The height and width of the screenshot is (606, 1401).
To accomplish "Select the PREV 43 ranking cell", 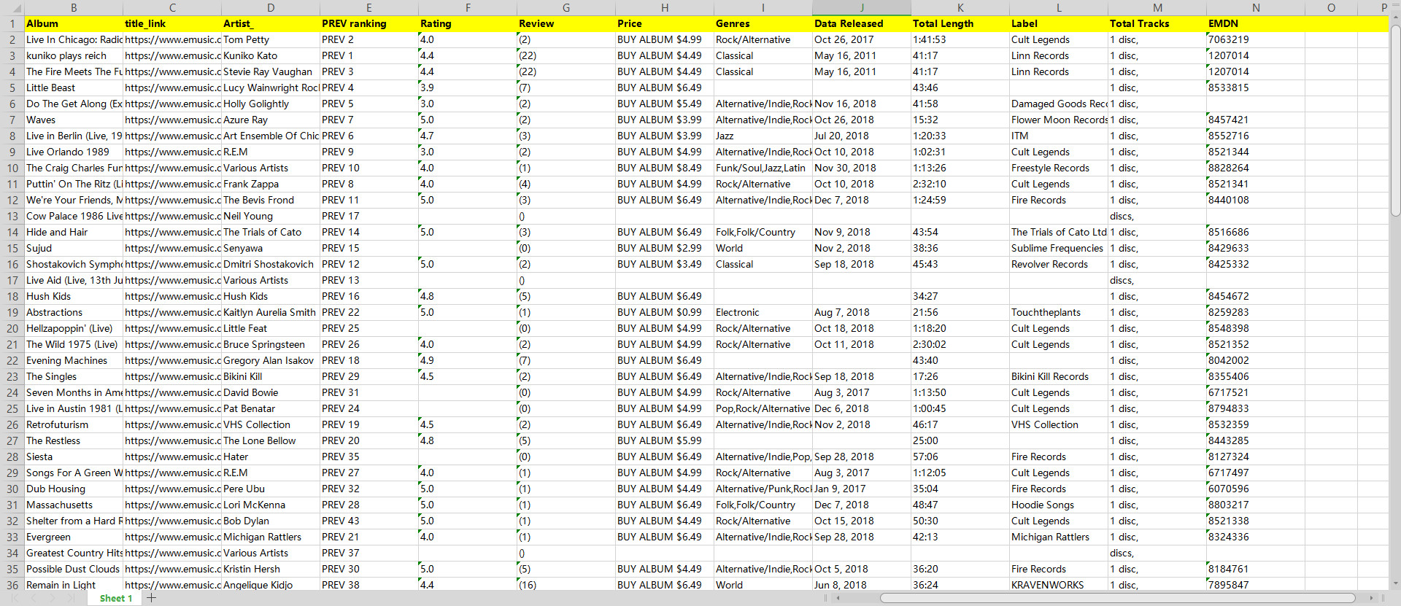I will (x=369, y=521).
